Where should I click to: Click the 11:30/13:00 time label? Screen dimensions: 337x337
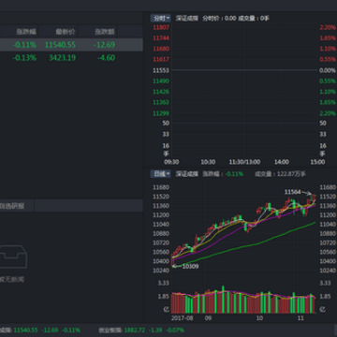click(x=244, y=162)
